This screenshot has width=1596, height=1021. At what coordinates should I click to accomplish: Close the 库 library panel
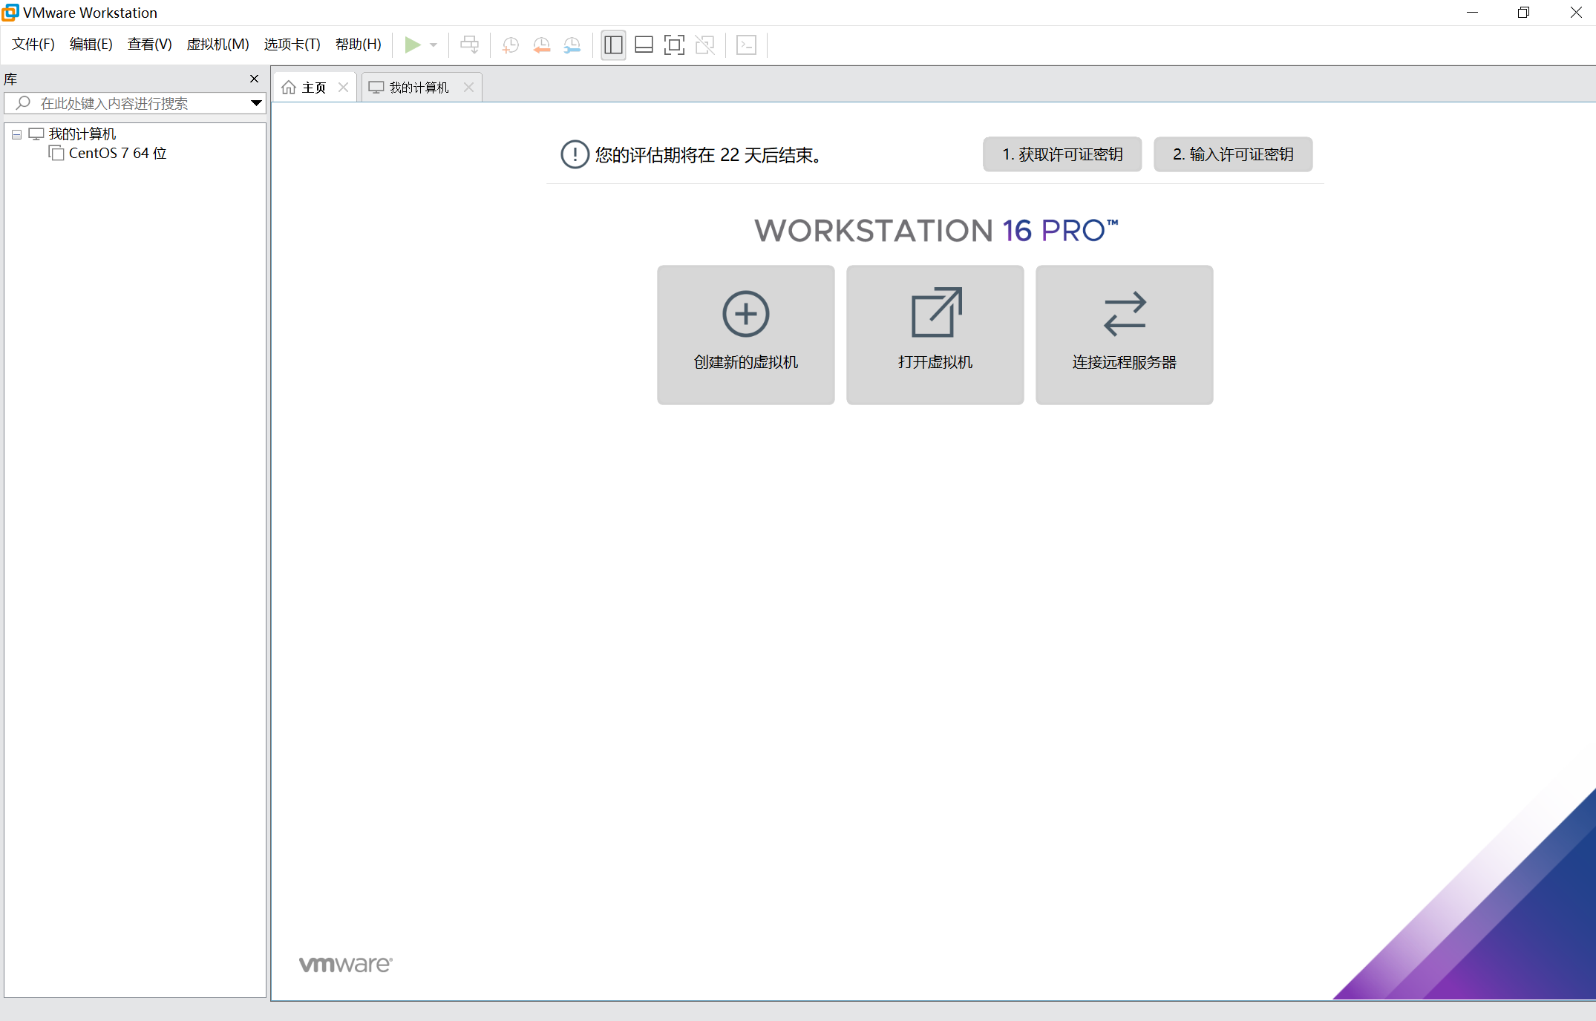tap(254, 79)
